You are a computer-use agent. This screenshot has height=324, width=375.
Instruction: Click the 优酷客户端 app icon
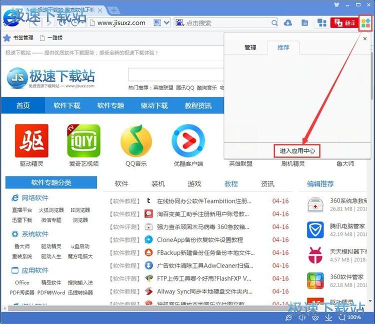(188, 140)
